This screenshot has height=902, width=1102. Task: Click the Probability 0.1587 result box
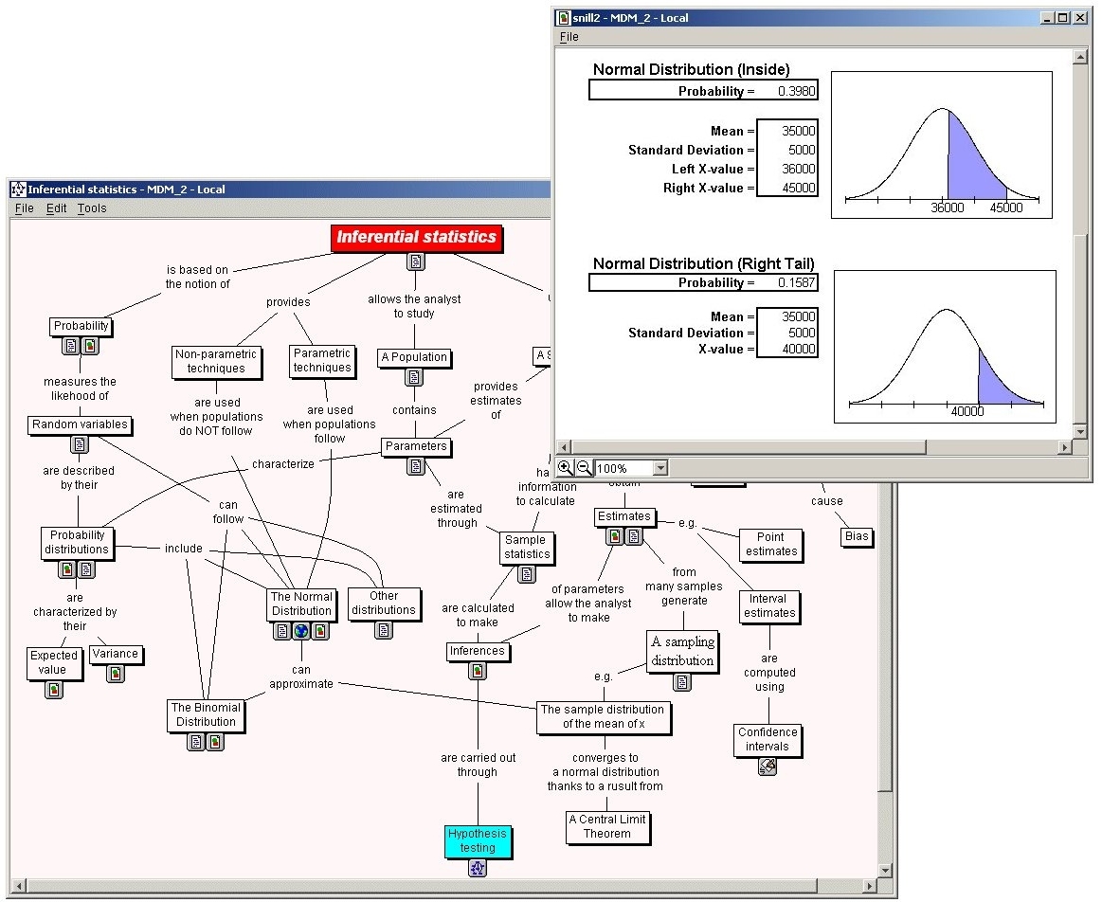coord(703,282)
